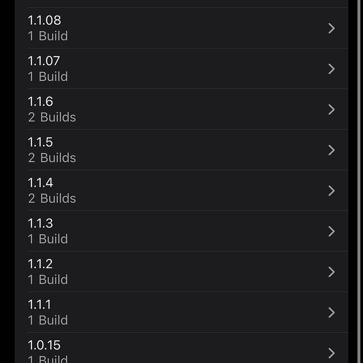The image size is (363, 363).
Task: View version 1.1.4 details
Action: pos(41,183)
